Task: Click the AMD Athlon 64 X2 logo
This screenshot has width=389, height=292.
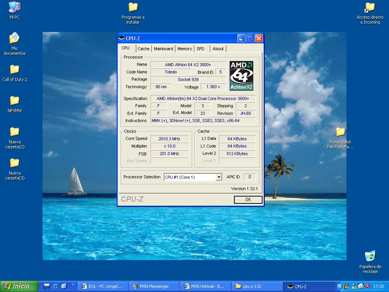Action: [x=241, y=76]
